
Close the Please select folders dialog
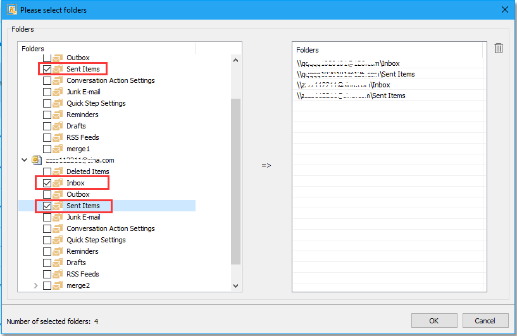pos(504,10)
